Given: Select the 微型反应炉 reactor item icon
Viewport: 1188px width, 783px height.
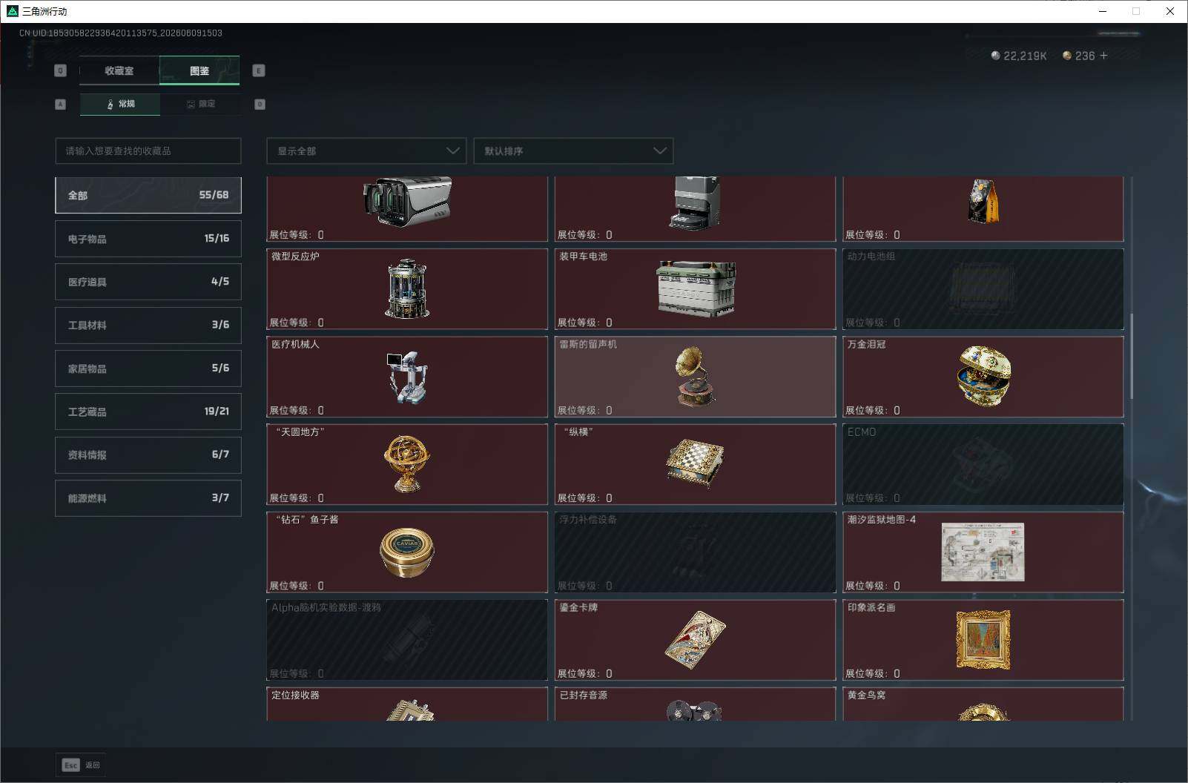Looking at the screenshot, I should coord(406,288).
